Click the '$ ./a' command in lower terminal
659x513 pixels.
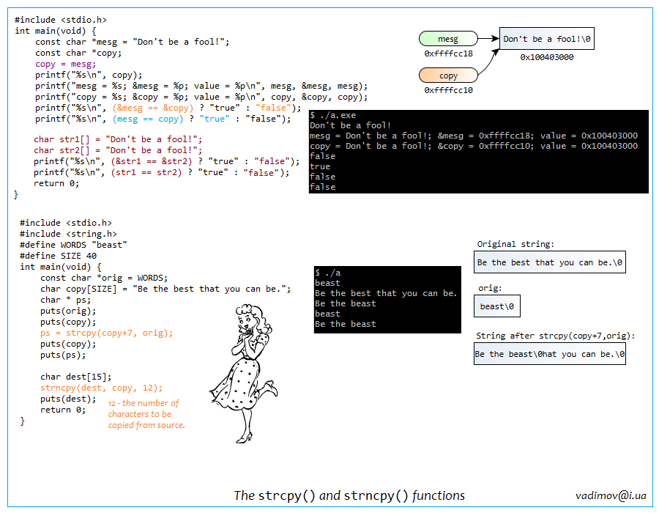tap(328, 273)
